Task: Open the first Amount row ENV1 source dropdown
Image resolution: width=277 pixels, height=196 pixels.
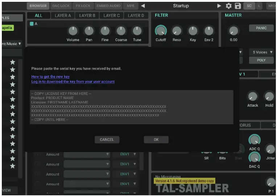Action: [x=125, y=154]
